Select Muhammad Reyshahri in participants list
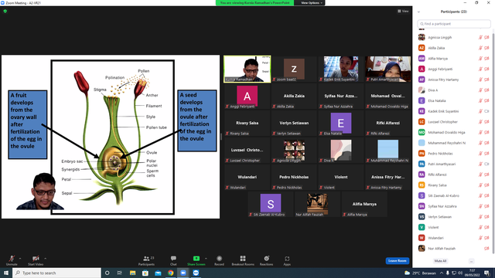The width and height of the screenshot is (495, 278). [x=453, y=143]
